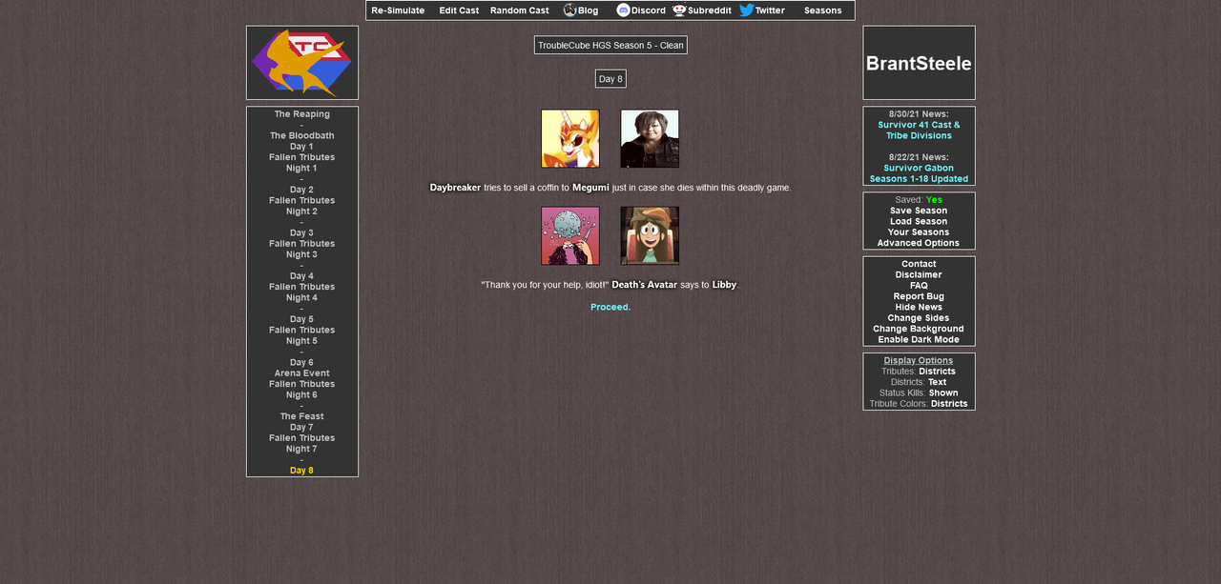Click Libby name in event text
This screenshot has width=1221, height=584.
[724, 285]
